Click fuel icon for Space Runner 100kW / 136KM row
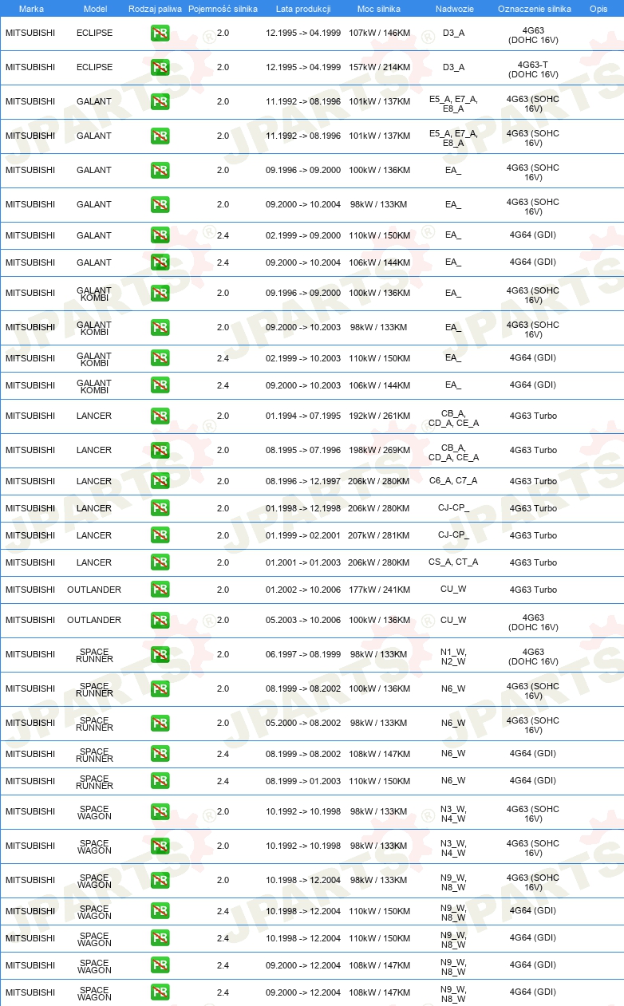624x1006 pixels. (160, 688)
